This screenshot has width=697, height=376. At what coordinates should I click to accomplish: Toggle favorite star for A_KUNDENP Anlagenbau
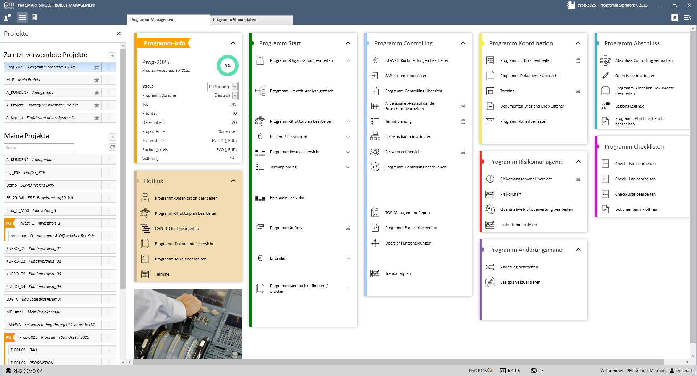click(97, 92)
